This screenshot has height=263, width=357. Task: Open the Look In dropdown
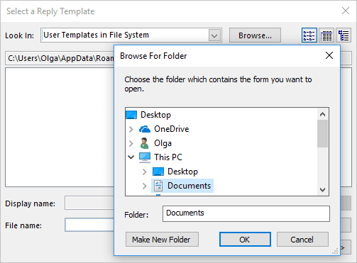(214, 35)
